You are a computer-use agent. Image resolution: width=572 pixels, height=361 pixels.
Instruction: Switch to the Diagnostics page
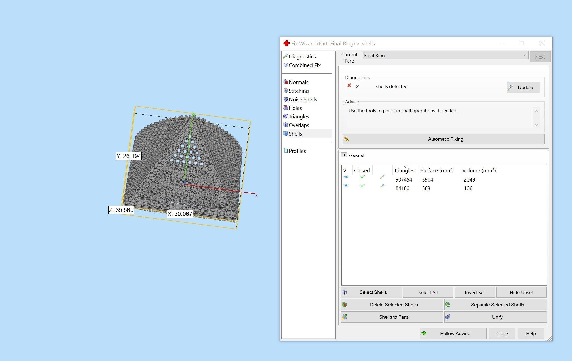(302, 57)
